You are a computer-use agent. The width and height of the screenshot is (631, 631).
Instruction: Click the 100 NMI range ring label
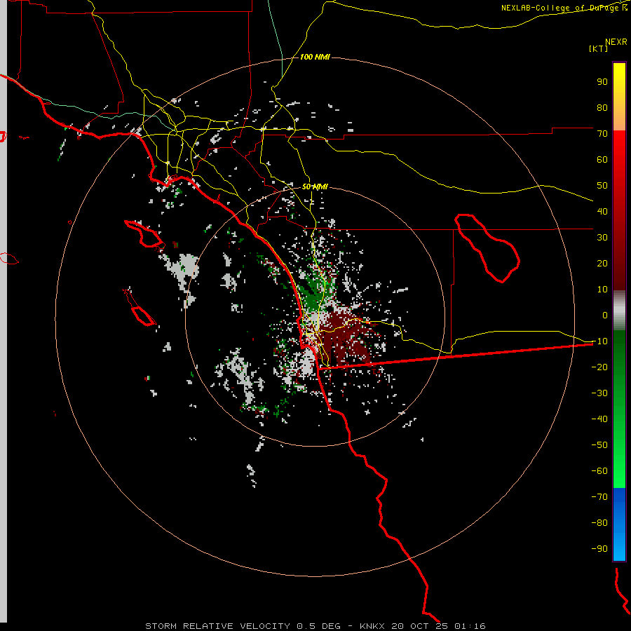coord(315,57)
